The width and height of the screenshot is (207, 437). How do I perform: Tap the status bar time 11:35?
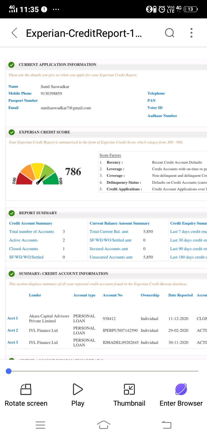click(x=29, y=9)
